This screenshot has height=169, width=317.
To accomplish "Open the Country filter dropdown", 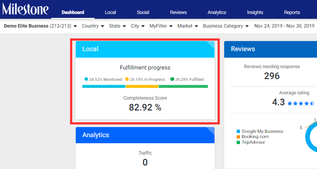I will 93,26.
